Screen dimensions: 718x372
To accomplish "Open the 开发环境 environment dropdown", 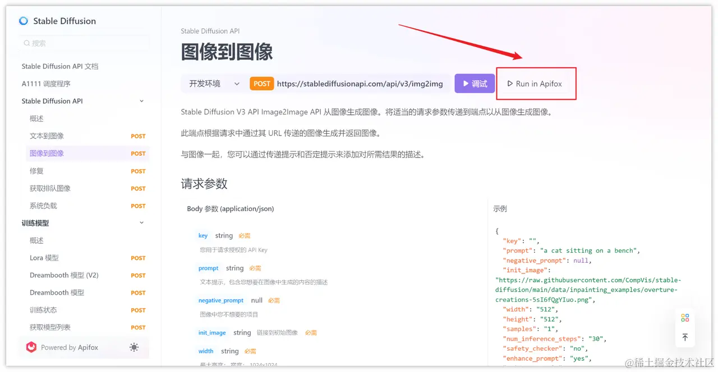I will pos(214,83).
